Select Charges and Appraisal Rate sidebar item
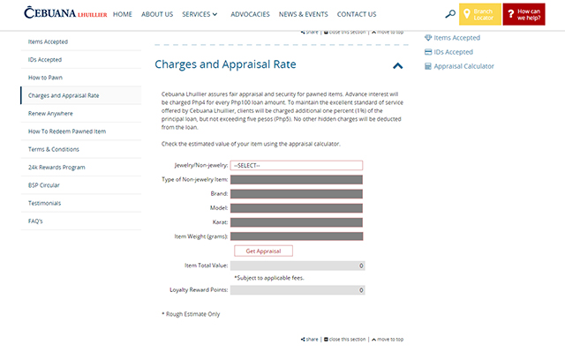Viewport: 565px width, 352px height. tap(81, 96)
